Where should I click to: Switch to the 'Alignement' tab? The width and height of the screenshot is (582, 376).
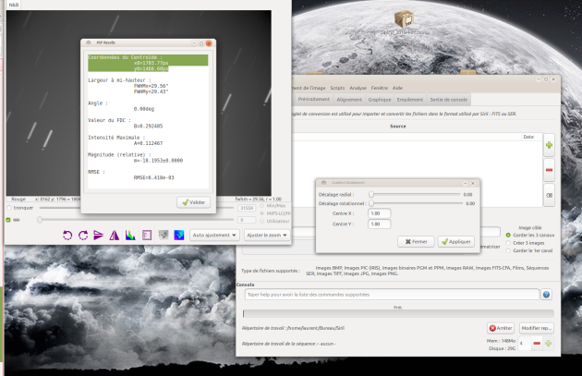(x=349, y=98)
